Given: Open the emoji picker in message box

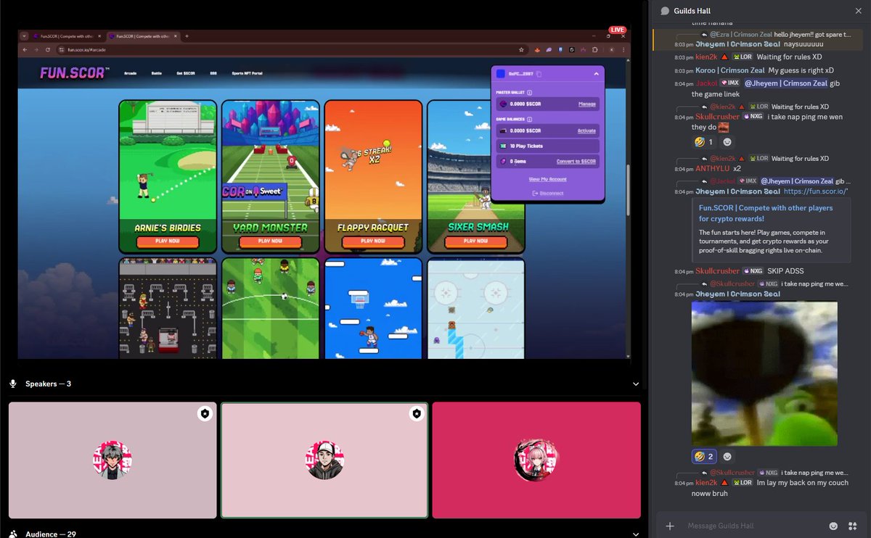Looking at the screenshot, I should point(833,526).
